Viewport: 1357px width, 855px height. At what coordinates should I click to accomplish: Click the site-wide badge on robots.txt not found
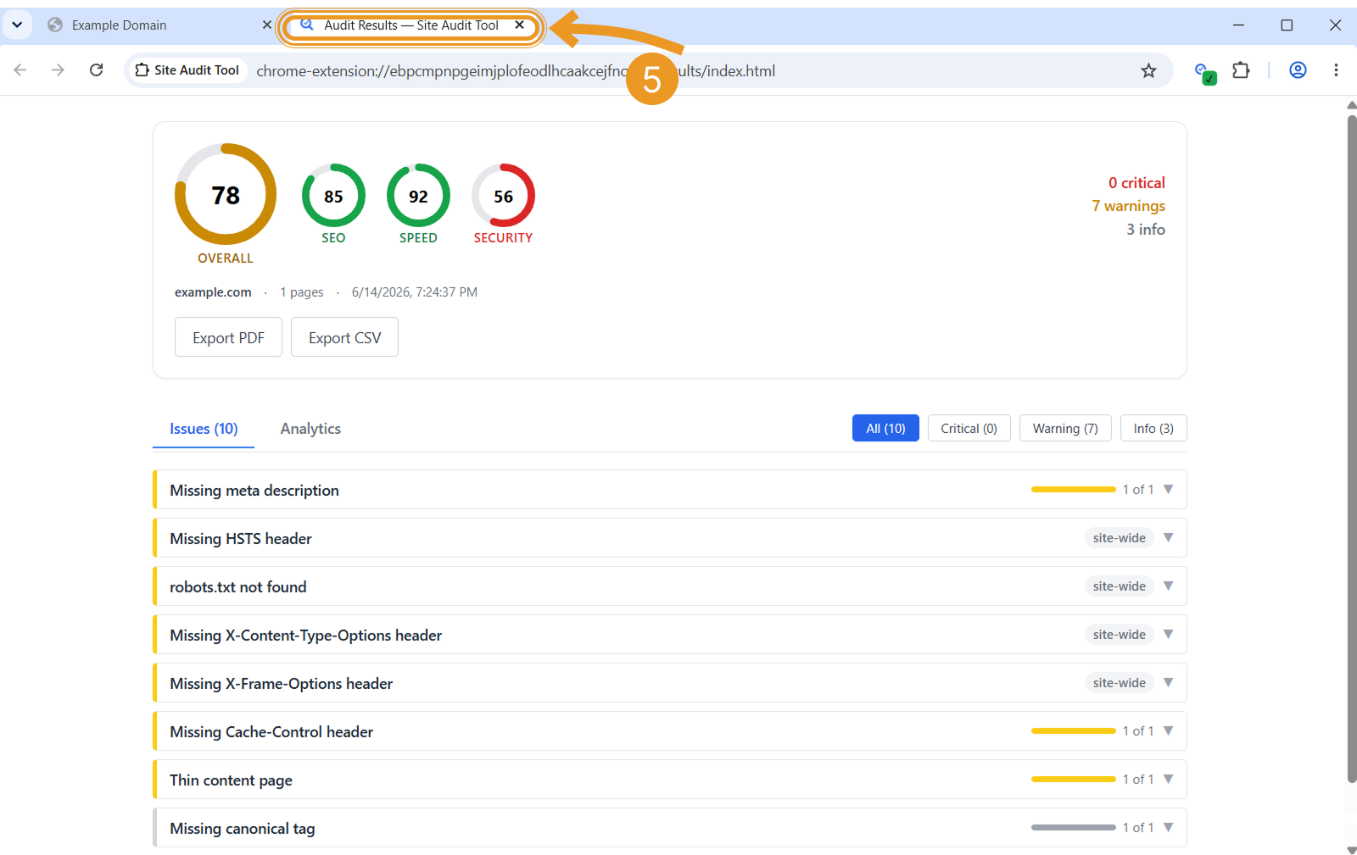[x=1119, y=586]
